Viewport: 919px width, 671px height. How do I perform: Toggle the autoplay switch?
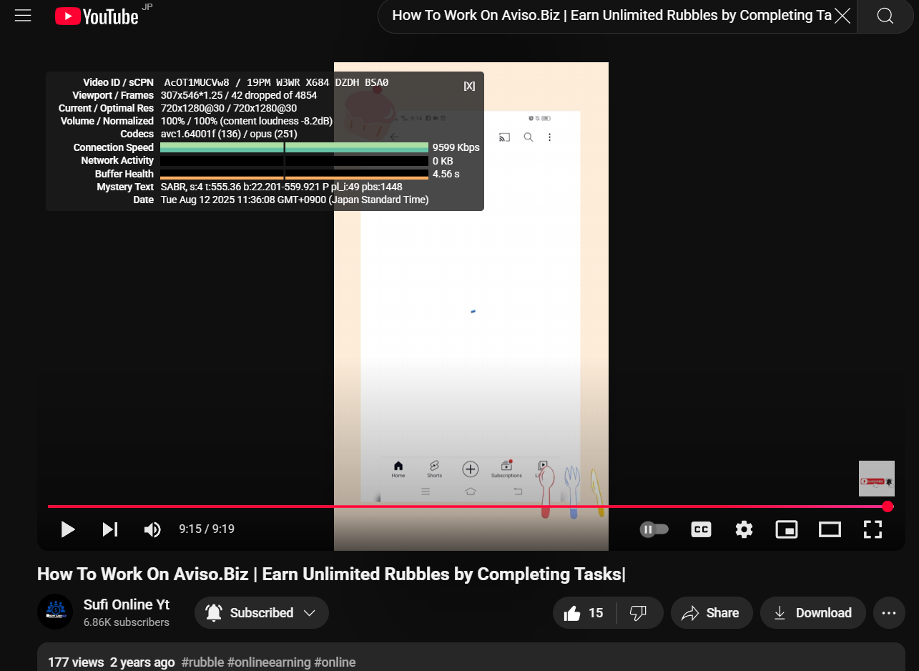pyautogui.click(x=654, y=529)
